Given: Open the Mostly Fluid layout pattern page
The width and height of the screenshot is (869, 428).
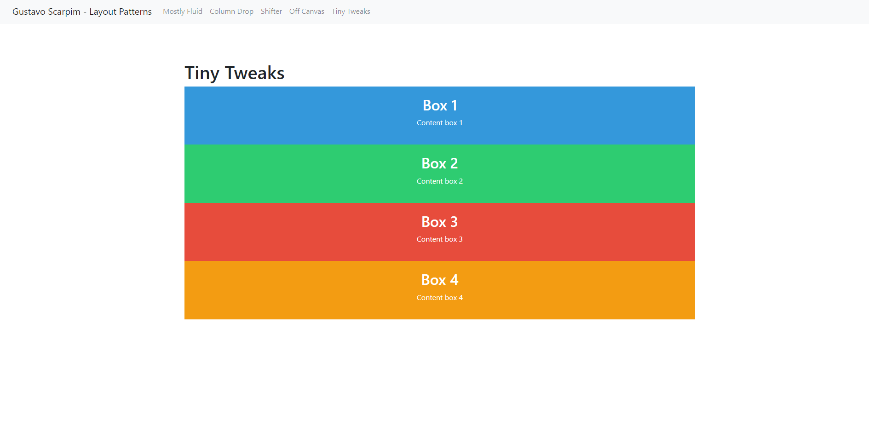Looking at the screenshot, I should coord(182,12).
